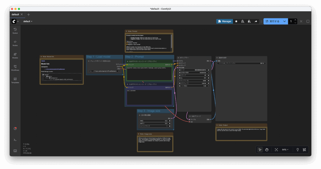
Task: Toggle the lightbulb icon in canvas toolbar
Action: 297,150
